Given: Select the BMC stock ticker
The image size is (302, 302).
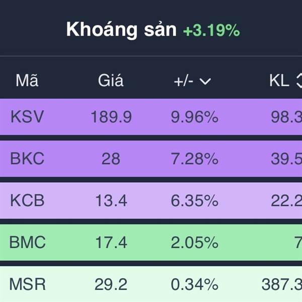Looking at the screenshot, I should click(x=27, y=243).
